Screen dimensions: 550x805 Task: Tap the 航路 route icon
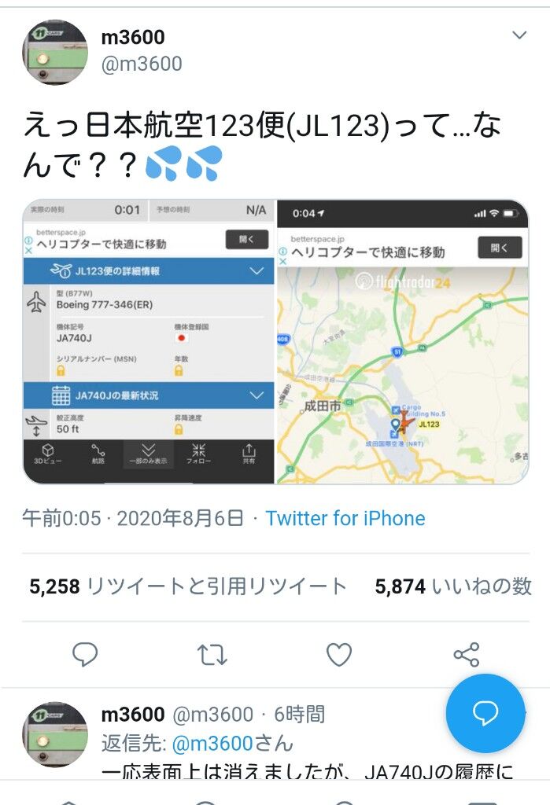coord(98,454)
